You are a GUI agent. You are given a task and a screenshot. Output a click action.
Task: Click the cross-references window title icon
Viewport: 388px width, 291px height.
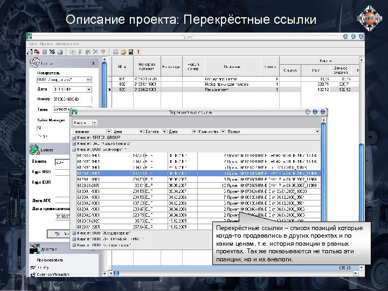coord(74,112)
